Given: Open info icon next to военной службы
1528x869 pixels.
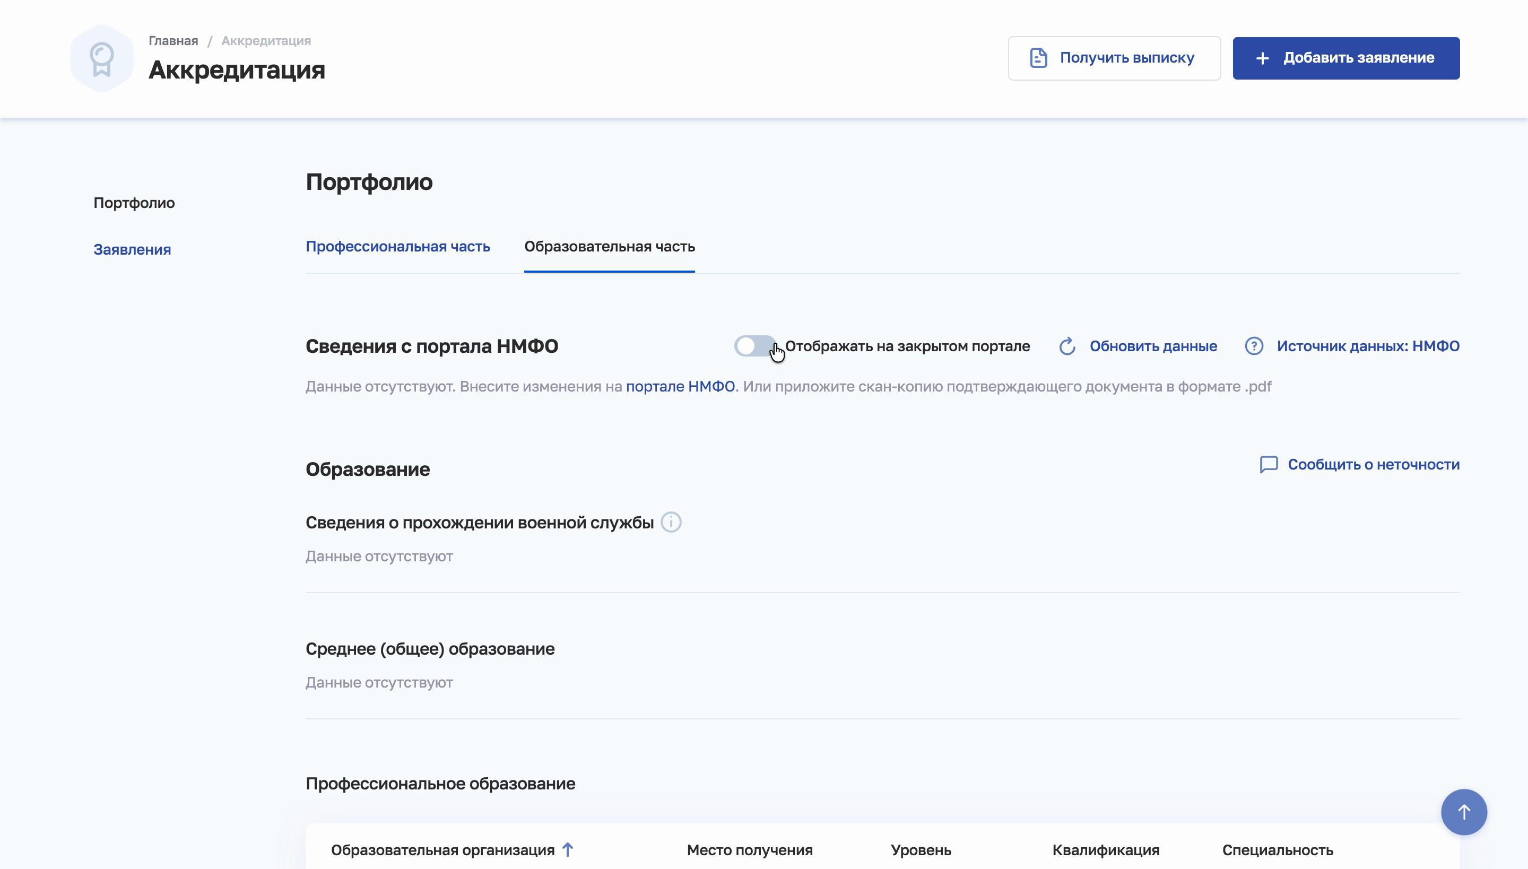Looking at the screenshot, I should click(671, 522).
